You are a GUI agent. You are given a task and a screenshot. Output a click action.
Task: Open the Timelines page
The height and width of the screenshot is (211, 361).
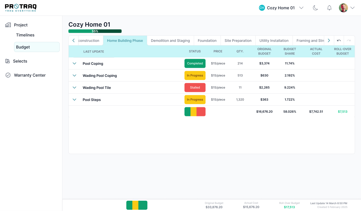25,35
